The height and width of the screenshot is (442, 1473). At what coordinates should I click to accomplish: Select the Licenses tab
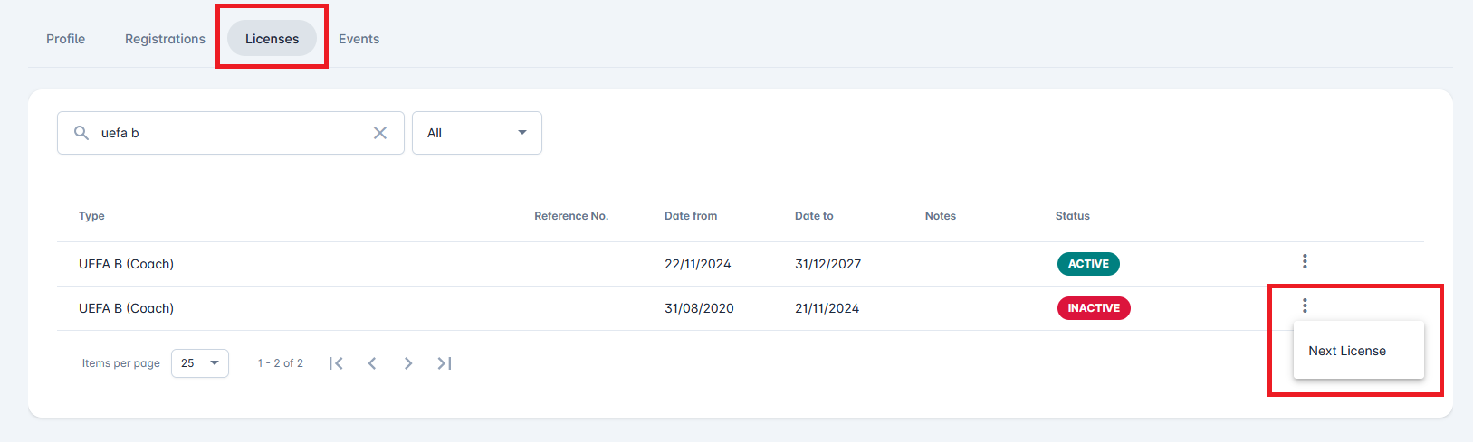tap(272, 39)
